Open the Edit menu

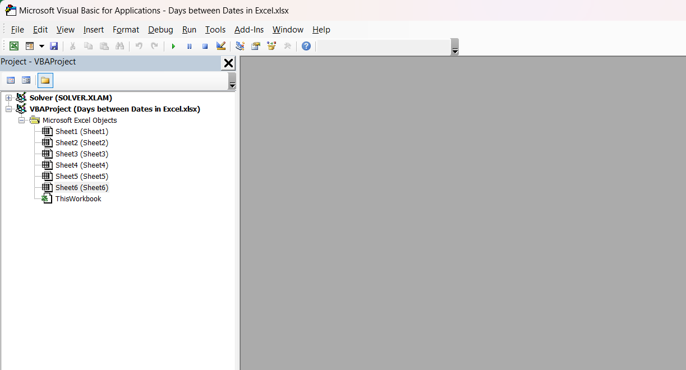click(40, 30)
